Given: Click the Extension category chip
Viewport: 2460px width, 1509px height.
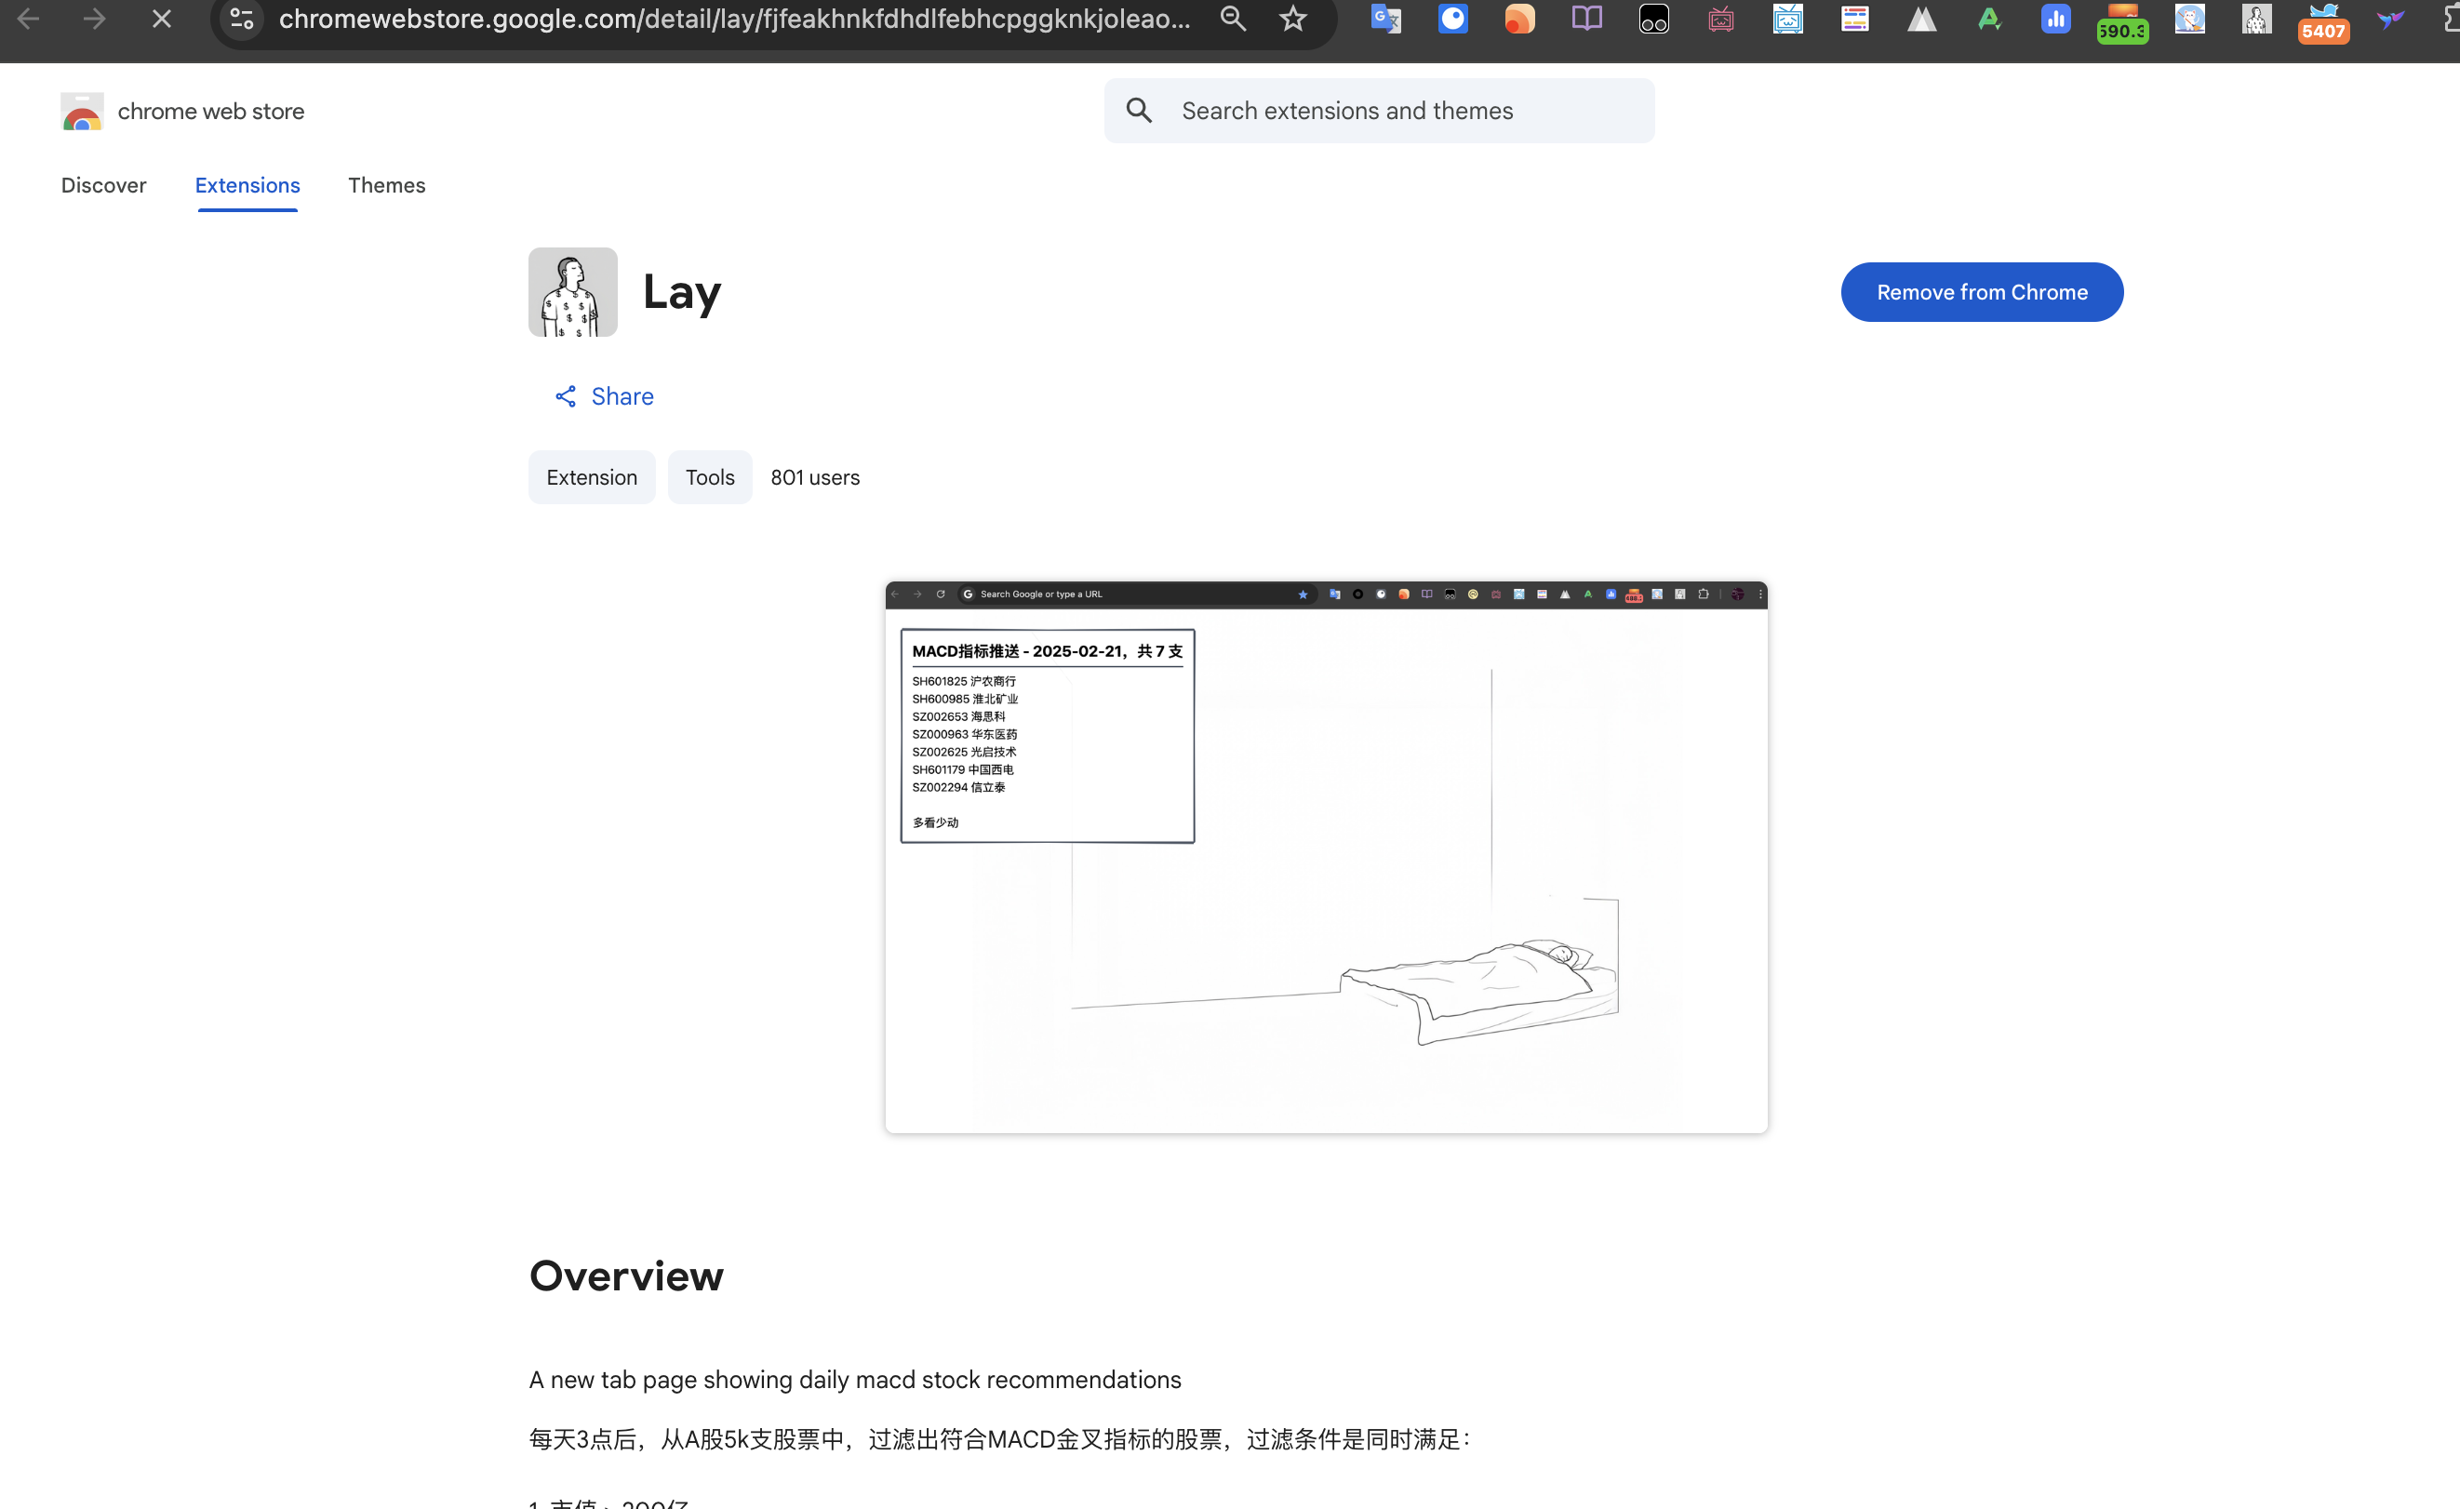Looking at the screenshot, I should [x=592, y=478].
